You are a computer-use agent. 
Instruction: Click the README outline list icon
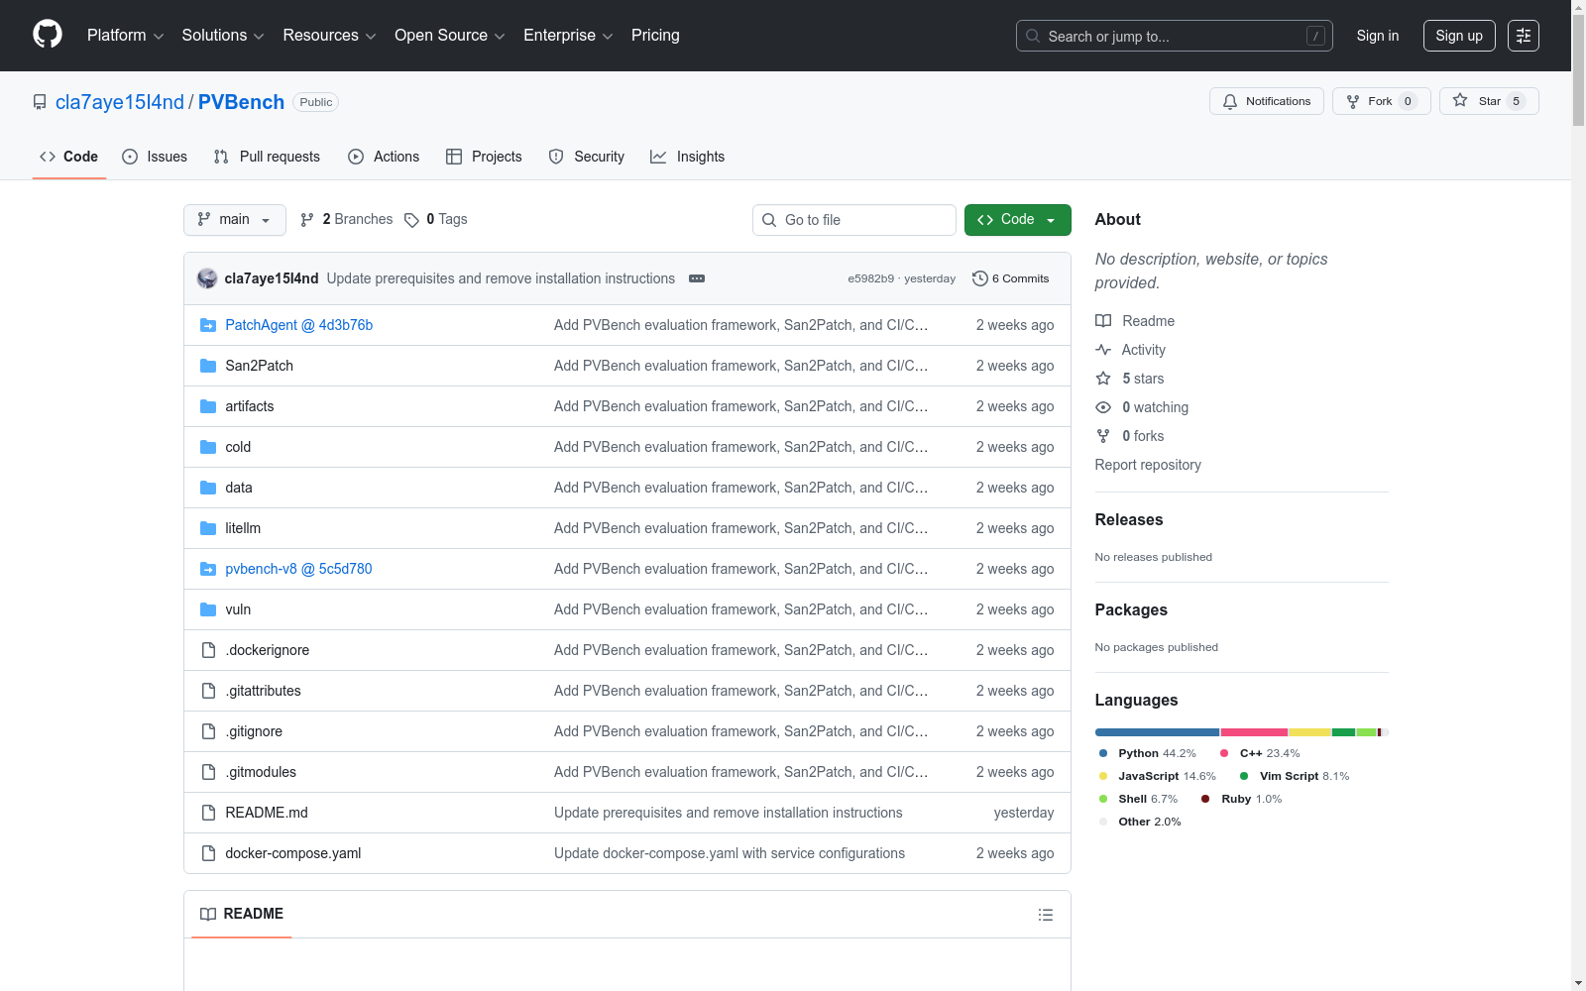pyautogui.click(x=1046, y=915)
